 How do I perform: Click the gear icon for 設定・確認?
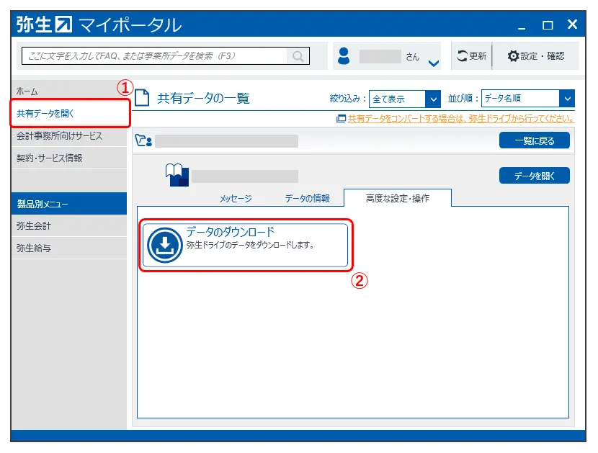[513, 56]
